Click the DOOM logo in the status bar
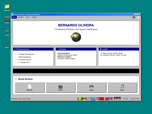152x114 pixels. click(117, 99)
